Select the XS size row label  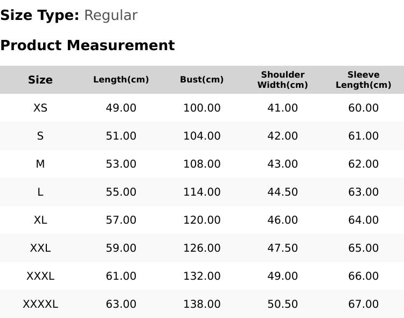pos(40,108)
